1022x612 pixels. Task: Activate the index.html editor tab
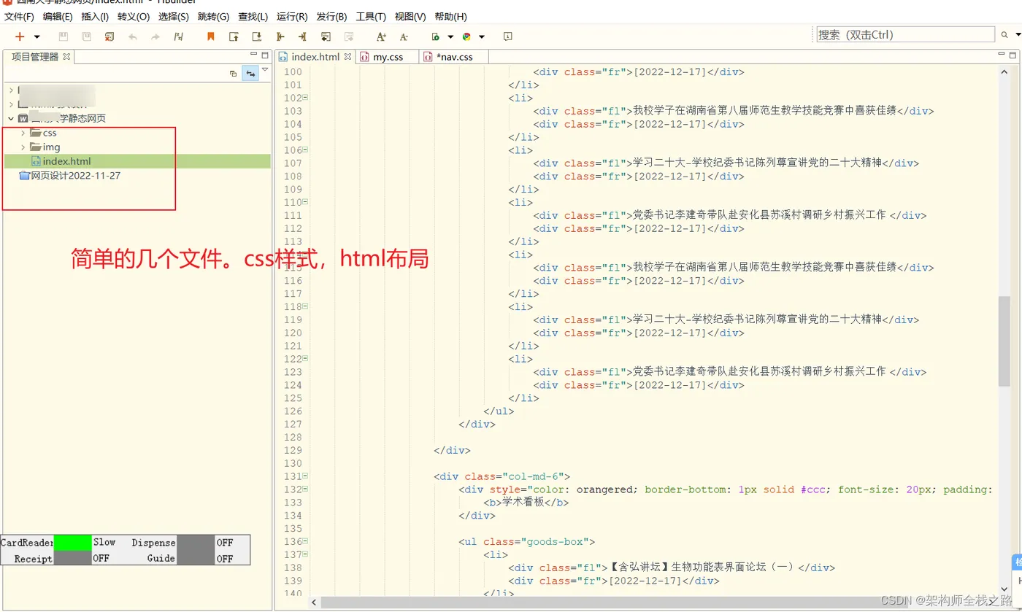tap(315, 57)
